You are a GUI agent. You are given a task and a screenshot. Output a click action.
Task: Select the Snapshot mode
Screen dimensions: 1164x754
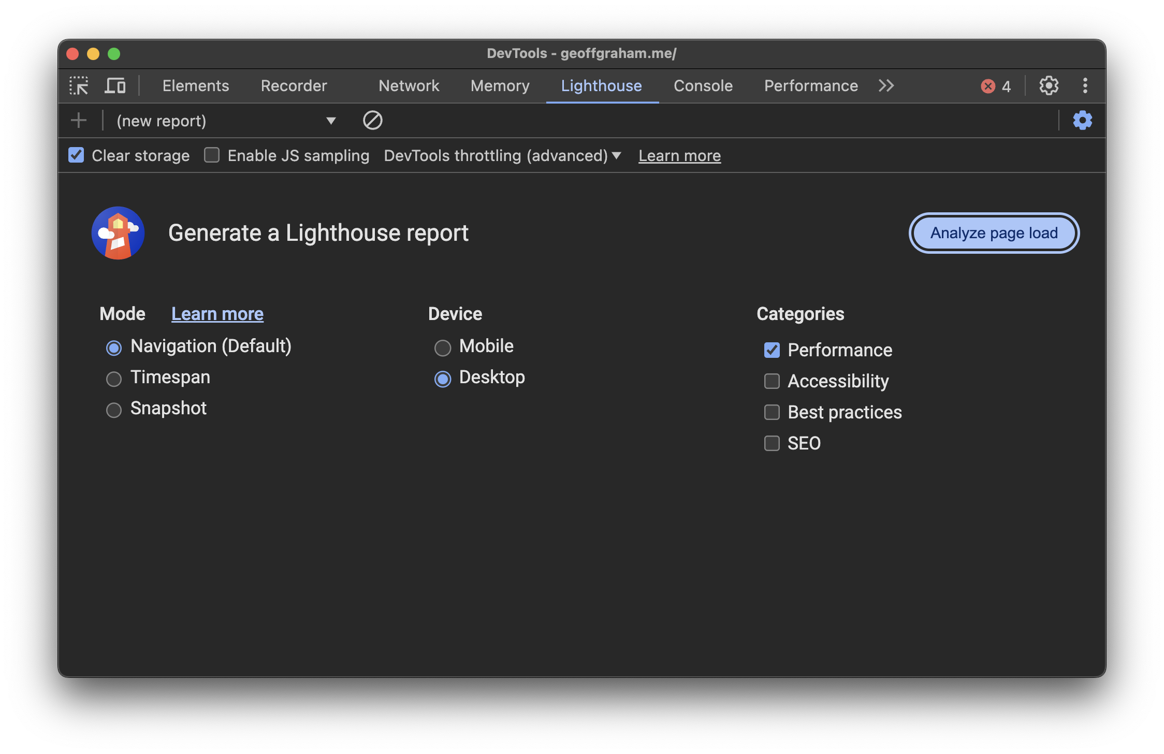coord(113,410)
